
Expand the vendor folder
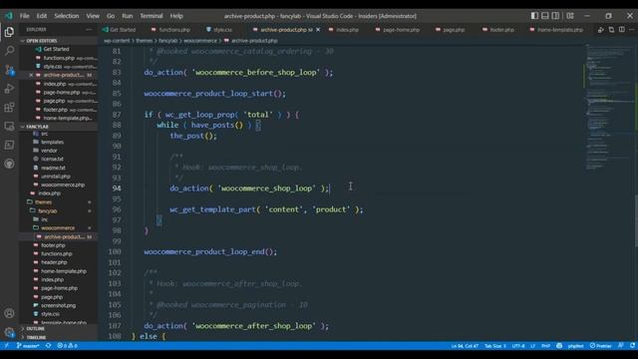pos(49,151)
